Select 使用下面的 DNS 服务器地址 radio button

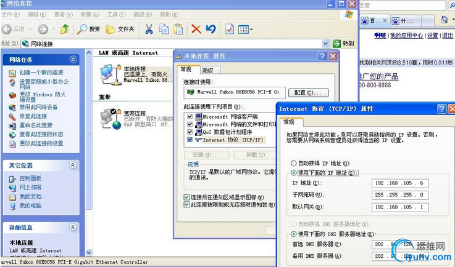(294, 234)
